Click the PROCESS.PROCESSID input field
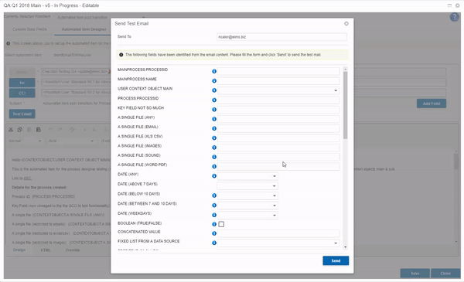This screenshot has height=282, width=464. (x=278, y=100)
